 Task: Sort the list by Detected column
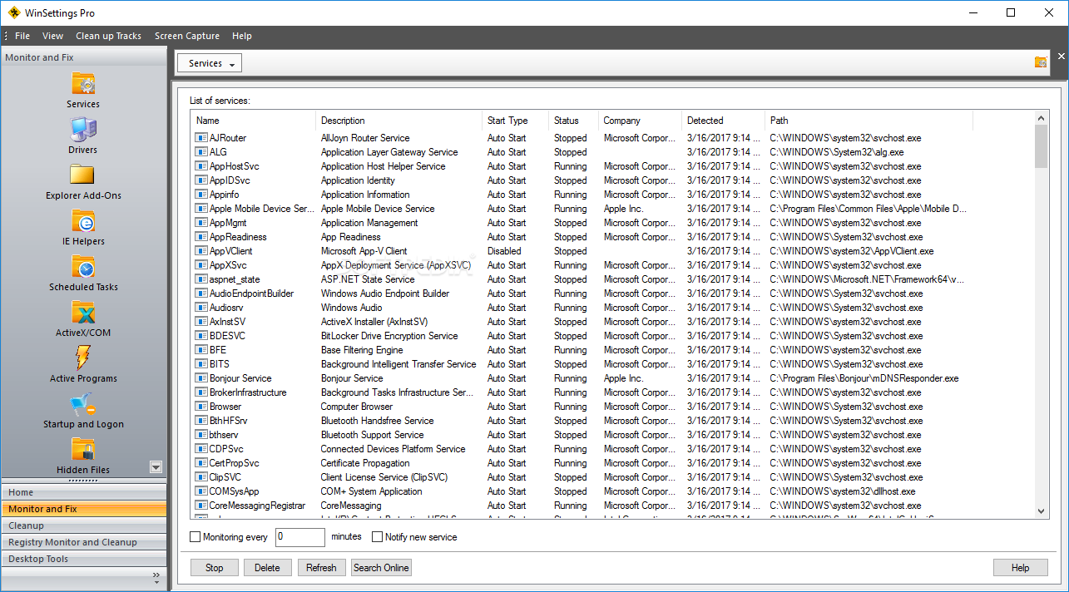pos(724,121)
